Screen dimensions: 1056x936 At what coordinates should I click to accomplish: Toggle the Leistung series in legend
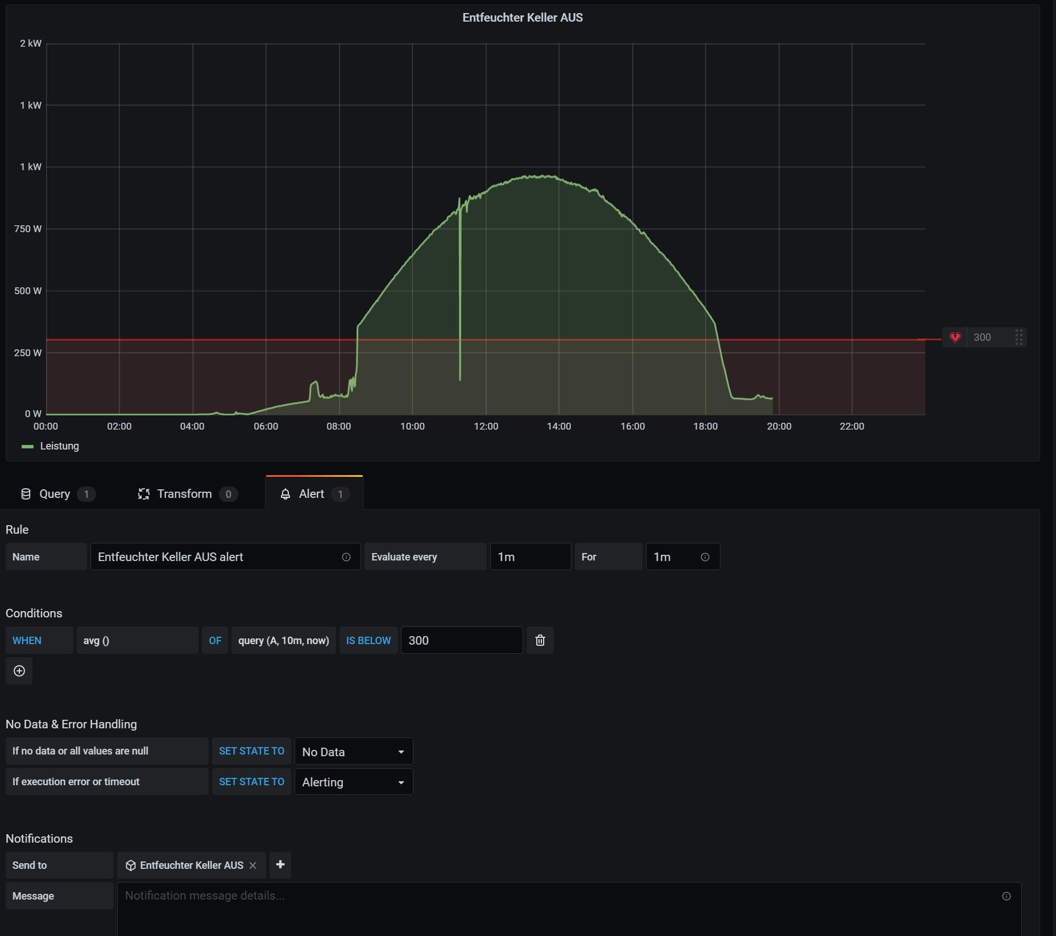[59, 446]
